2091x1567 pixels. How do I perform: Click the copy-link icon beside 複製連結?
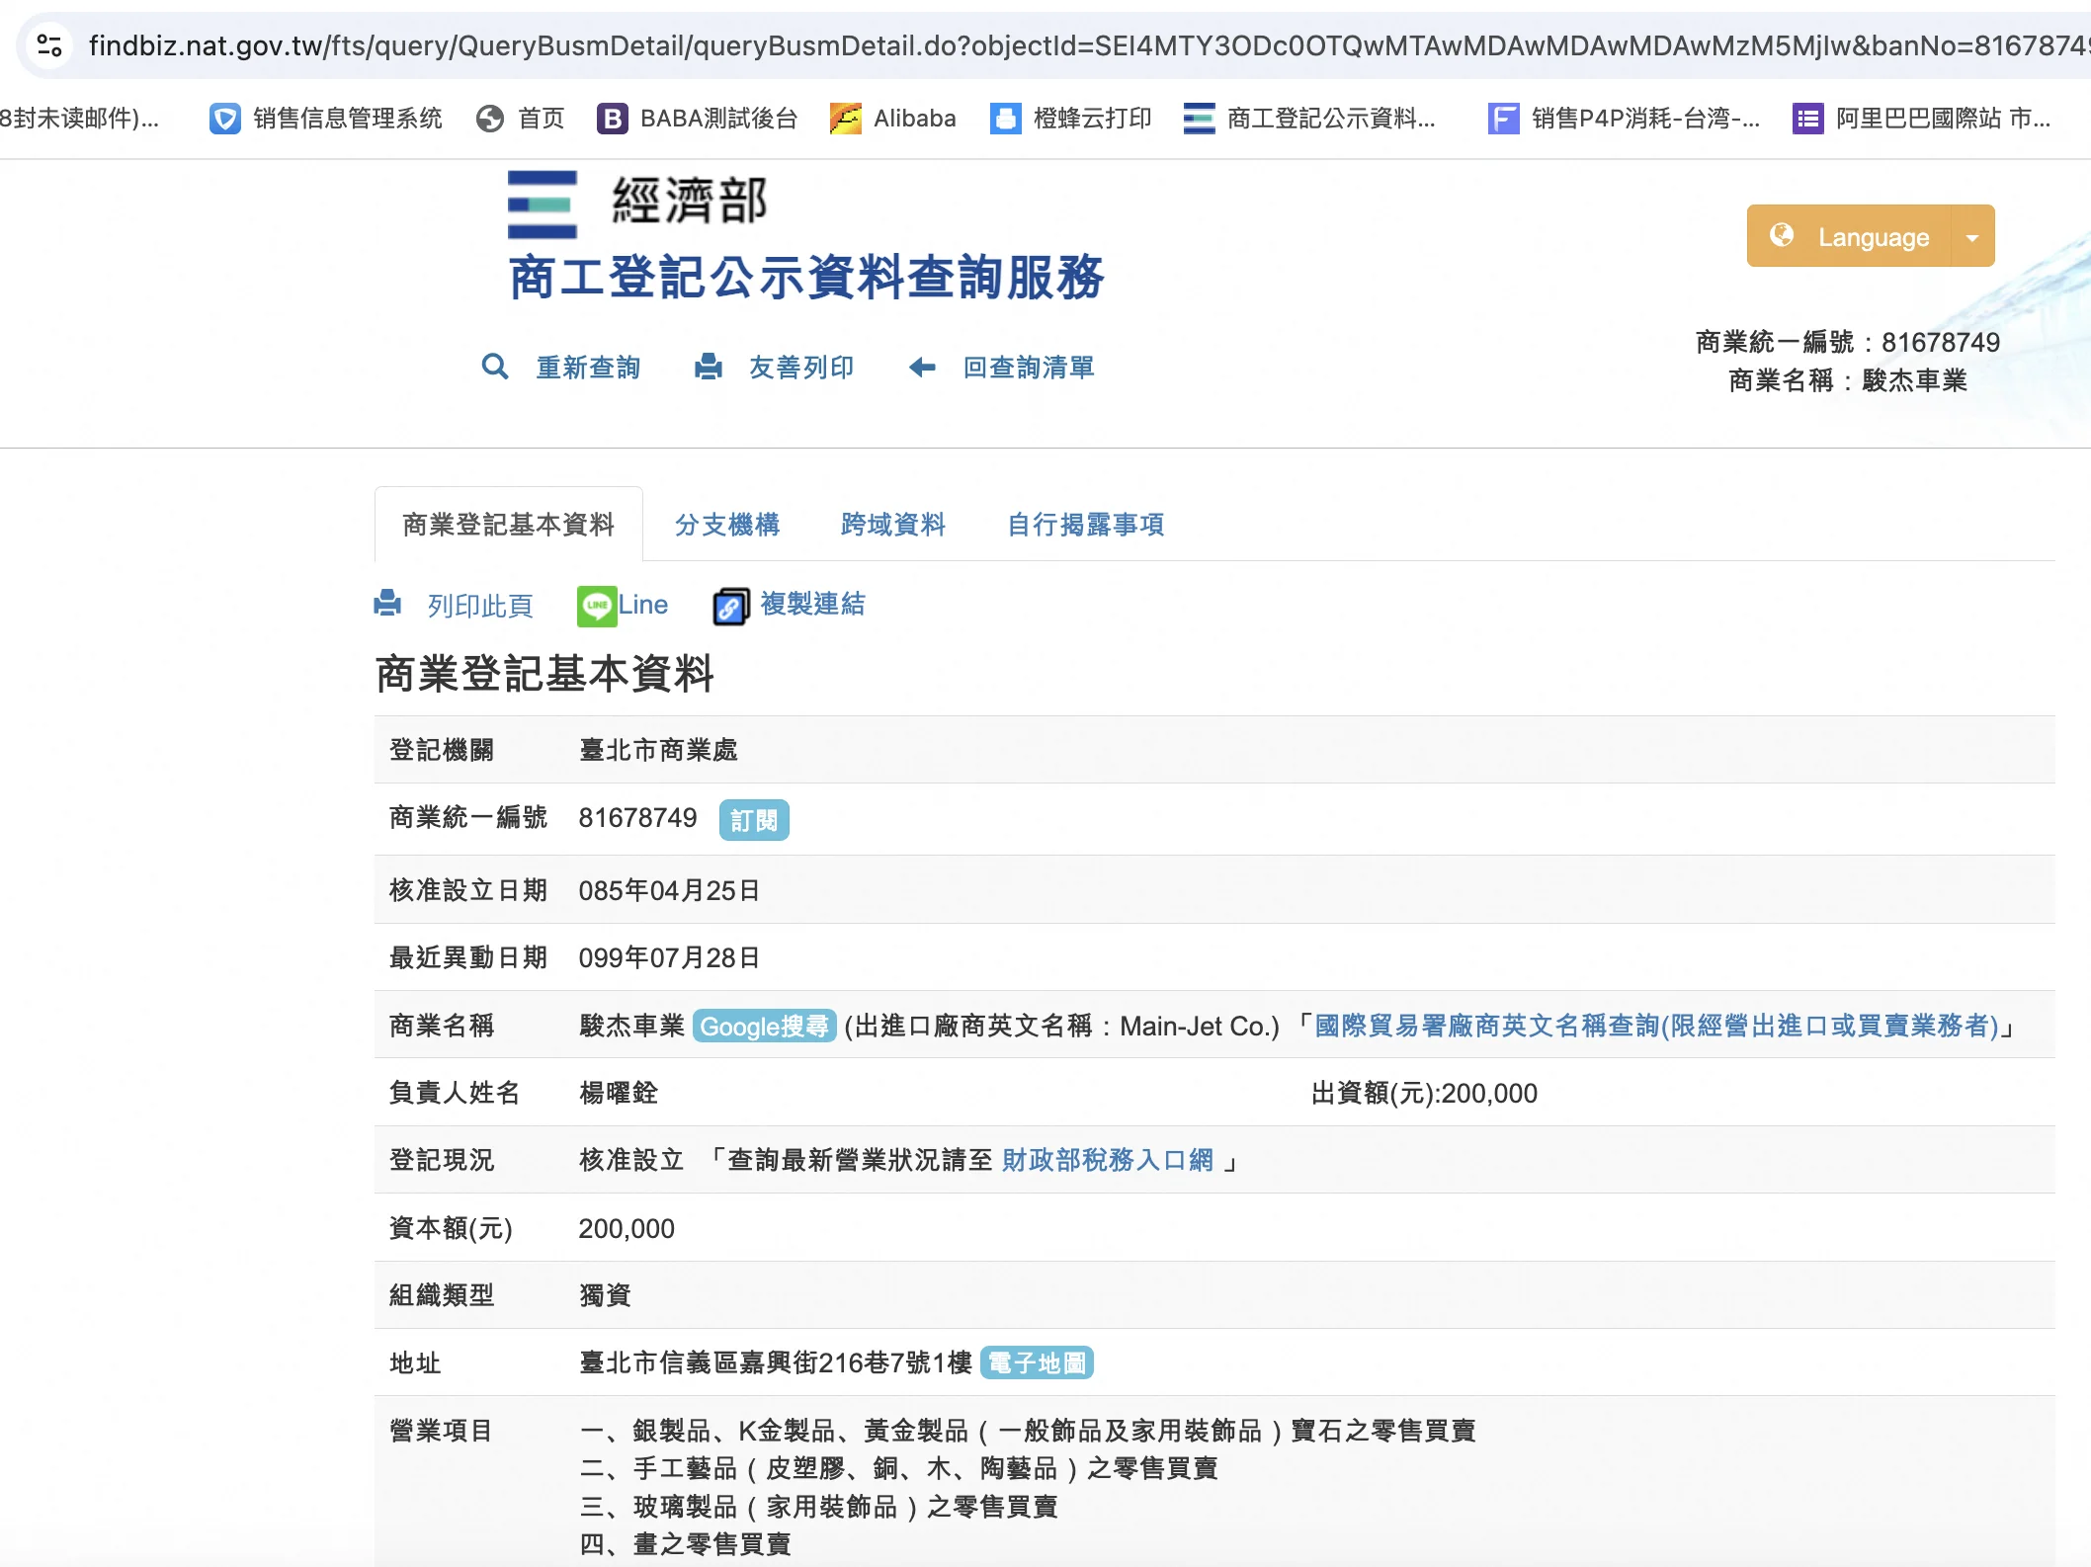(x=730, y=606)
